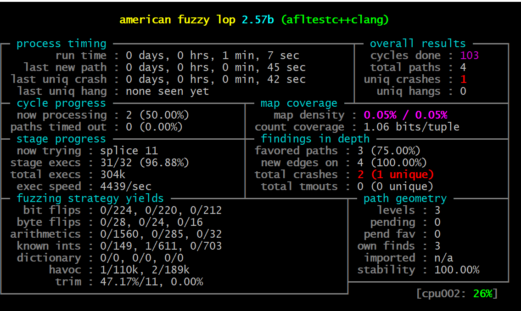Click exec speed value 4439/sec
The image size is (521, 311).
[126, 186]
